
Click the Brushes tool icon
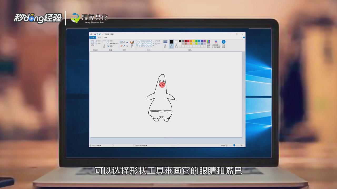132,42
